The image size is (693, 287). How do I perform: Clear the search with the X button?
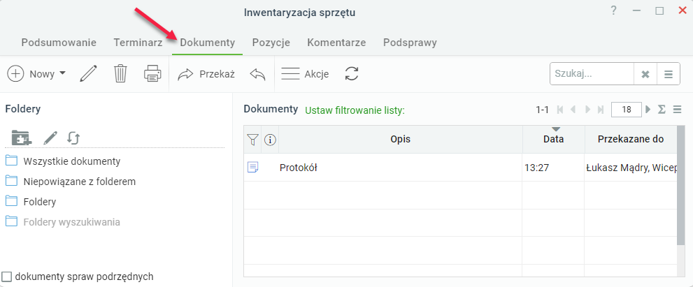[645, 74]
